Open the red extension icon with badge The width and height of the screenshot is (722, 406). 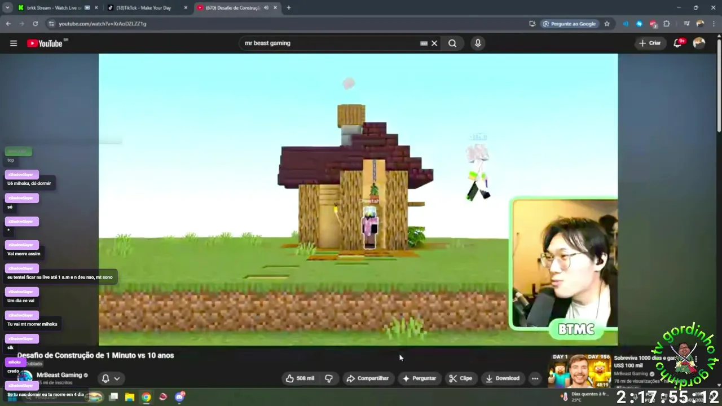pos(653,24)
